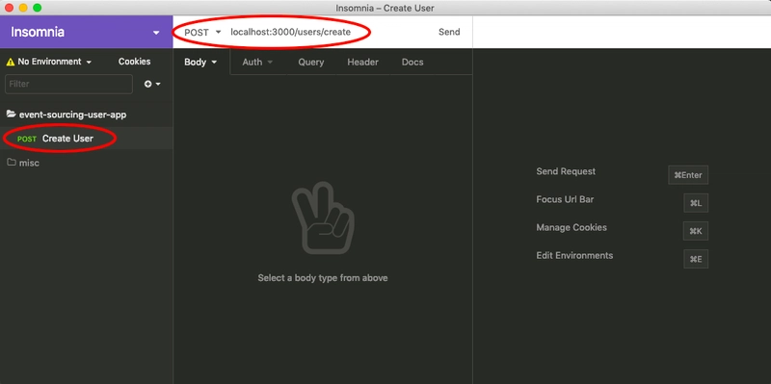Screen dimensions: 771x384
Task: Minimize the window with yellow button
Action: tap(23, 8)
